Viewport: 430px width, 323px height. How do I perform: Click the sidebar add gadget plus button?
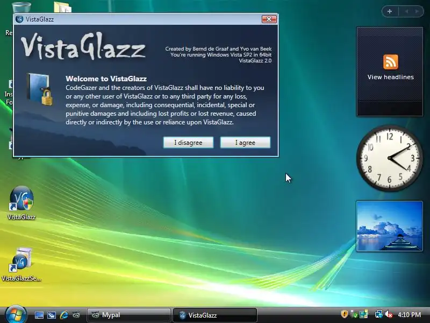[x=389, y=11]
